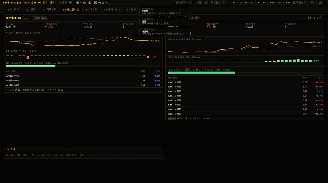Select aurelia-0130 in right fund list
Image resolution: width=328 pixels, height=183 pixels.
[x=245, y=114]
